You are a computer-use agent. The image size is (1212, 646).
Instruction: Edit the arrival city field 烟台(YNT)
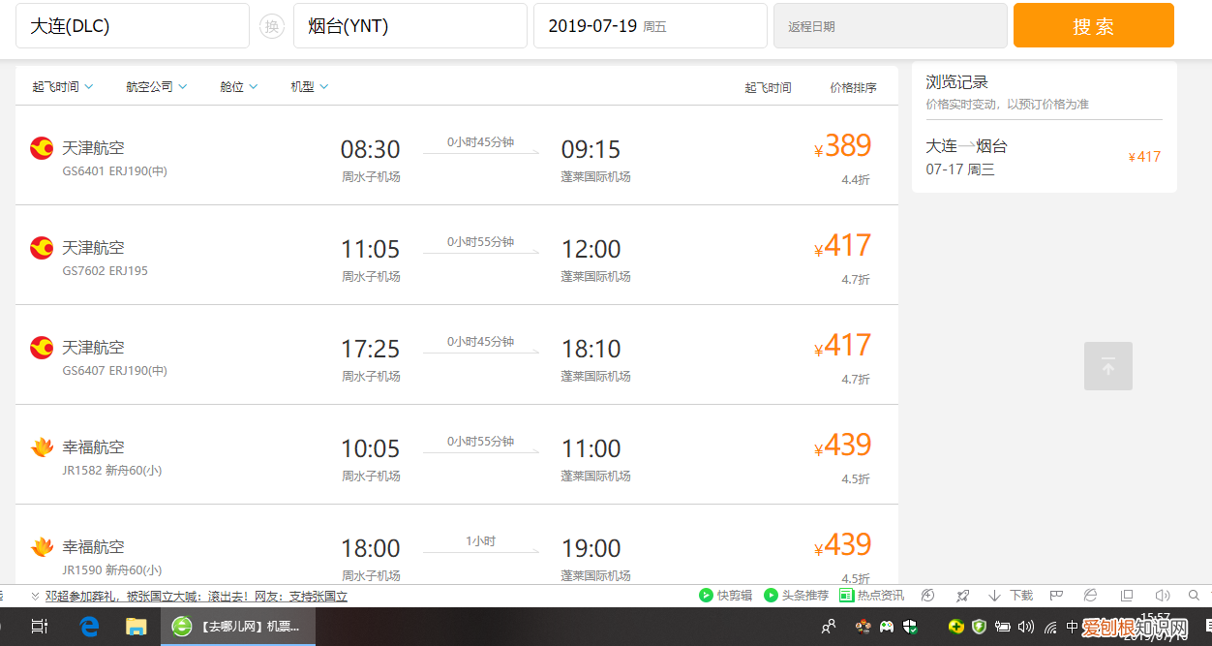tap(410, 26)
